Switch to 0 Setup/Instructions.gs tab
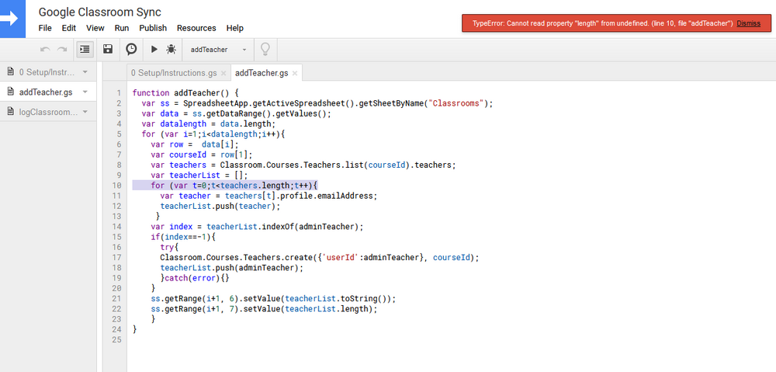This screenshot has height=372, width=776. pyautogui.click(x=174, y=73)
